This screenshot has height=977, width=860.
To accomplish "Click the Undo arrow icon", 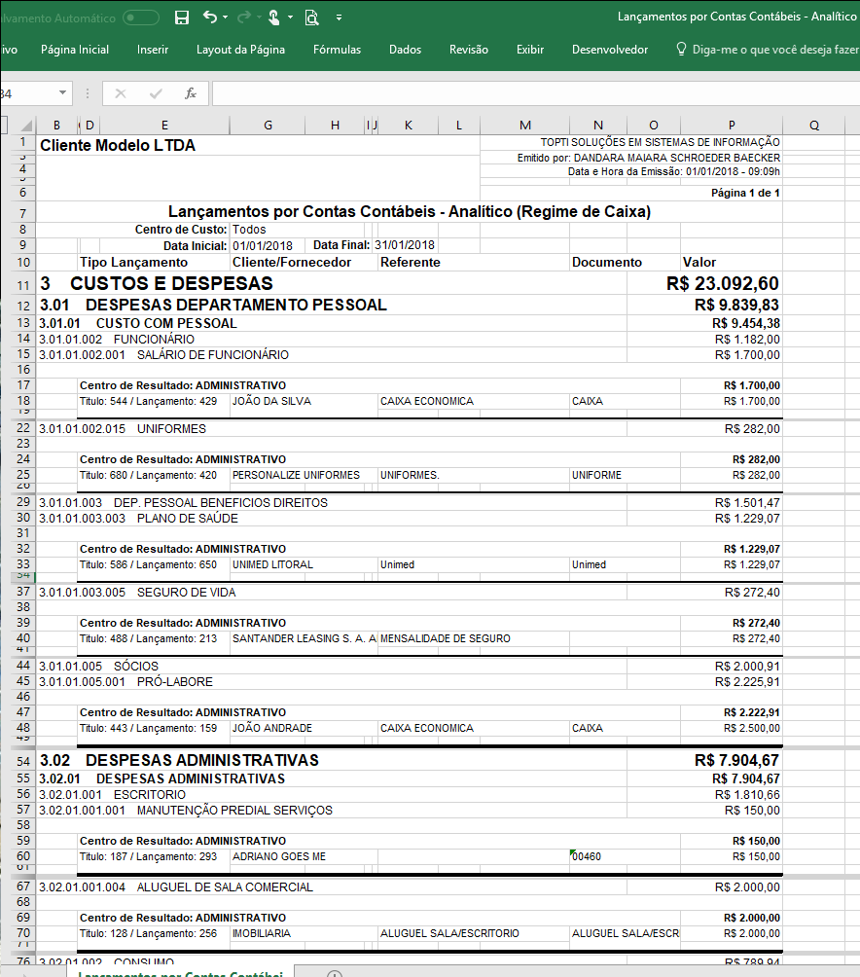I will pyautogui.click(x=210, y=18).
